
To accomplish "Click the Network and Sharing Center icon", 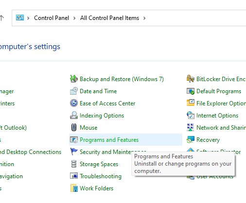I will pos(191,127).
